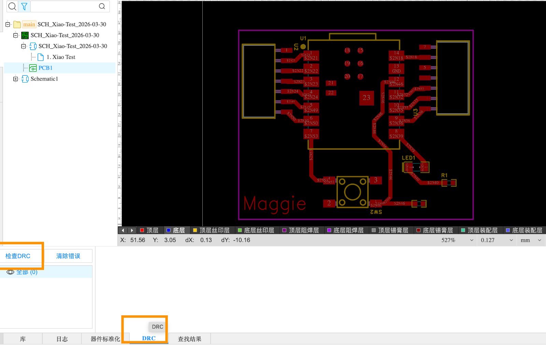Switch to 底层阻焊层 layer tab

click(x=345, y=230)
